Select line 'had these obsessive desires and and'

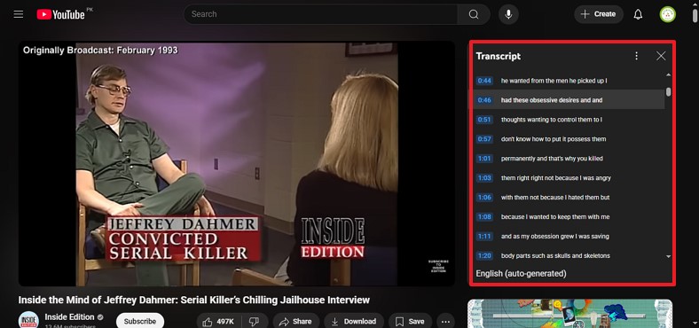point(552,100)
